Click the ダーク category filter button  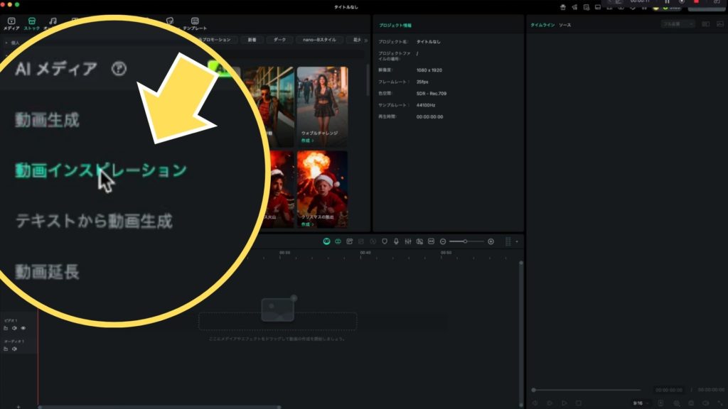pos(279,40)
